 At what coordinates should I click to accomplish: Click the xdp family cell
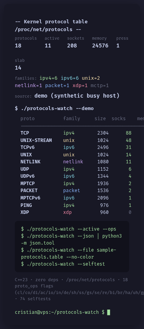[67, 212]
